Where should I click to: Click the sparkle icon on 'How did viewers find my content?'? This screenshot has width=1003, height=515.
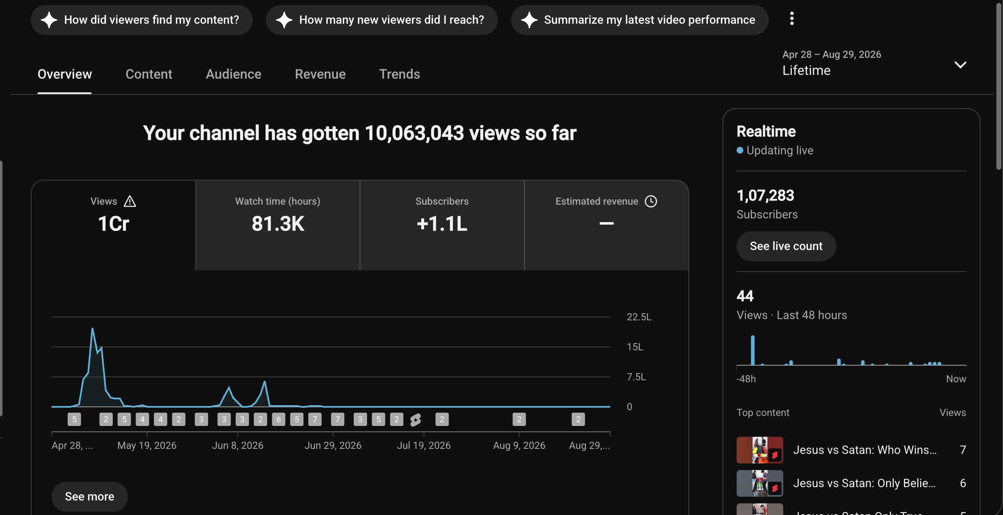tap(49, 20)
